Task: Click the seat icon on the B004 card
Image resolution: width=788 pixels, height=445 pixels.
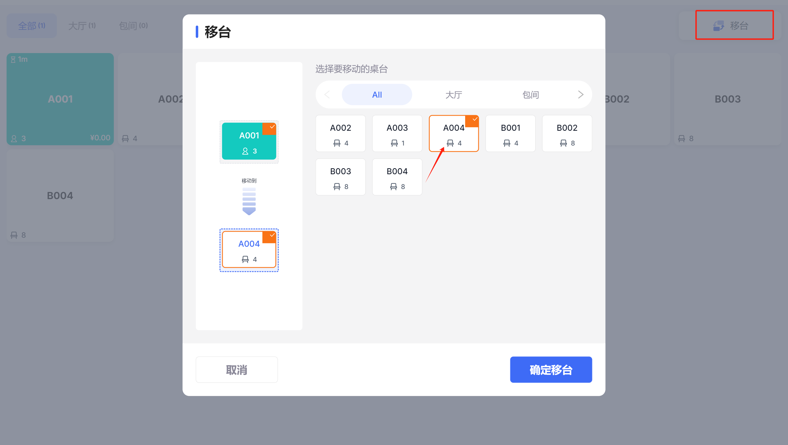Action: [393, 187]
